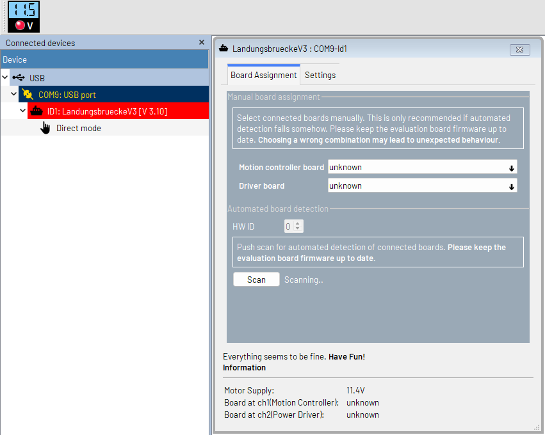This screenshot has width=545, height=435.
Task: Click the window resize grip at bottom corner
Action: click(x=536, y=427)
